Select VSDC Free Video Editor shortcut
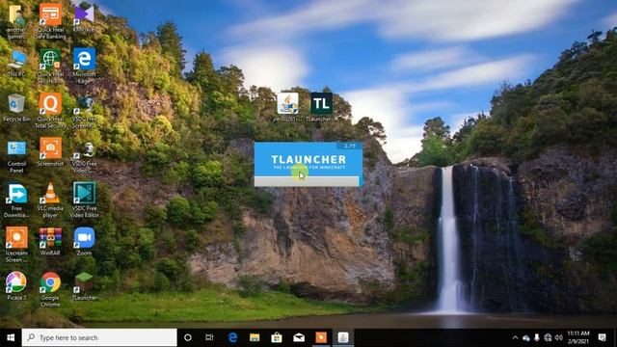Viewport: 617px width, 347px height. click(84, 200)
